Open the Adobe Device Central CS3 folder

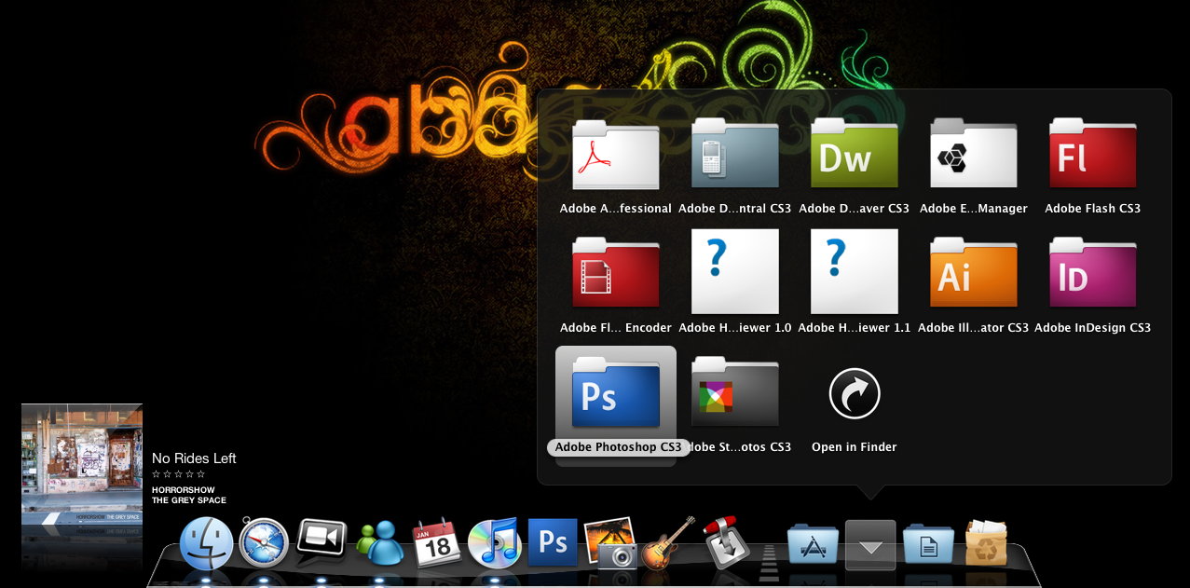coord(735,155)
